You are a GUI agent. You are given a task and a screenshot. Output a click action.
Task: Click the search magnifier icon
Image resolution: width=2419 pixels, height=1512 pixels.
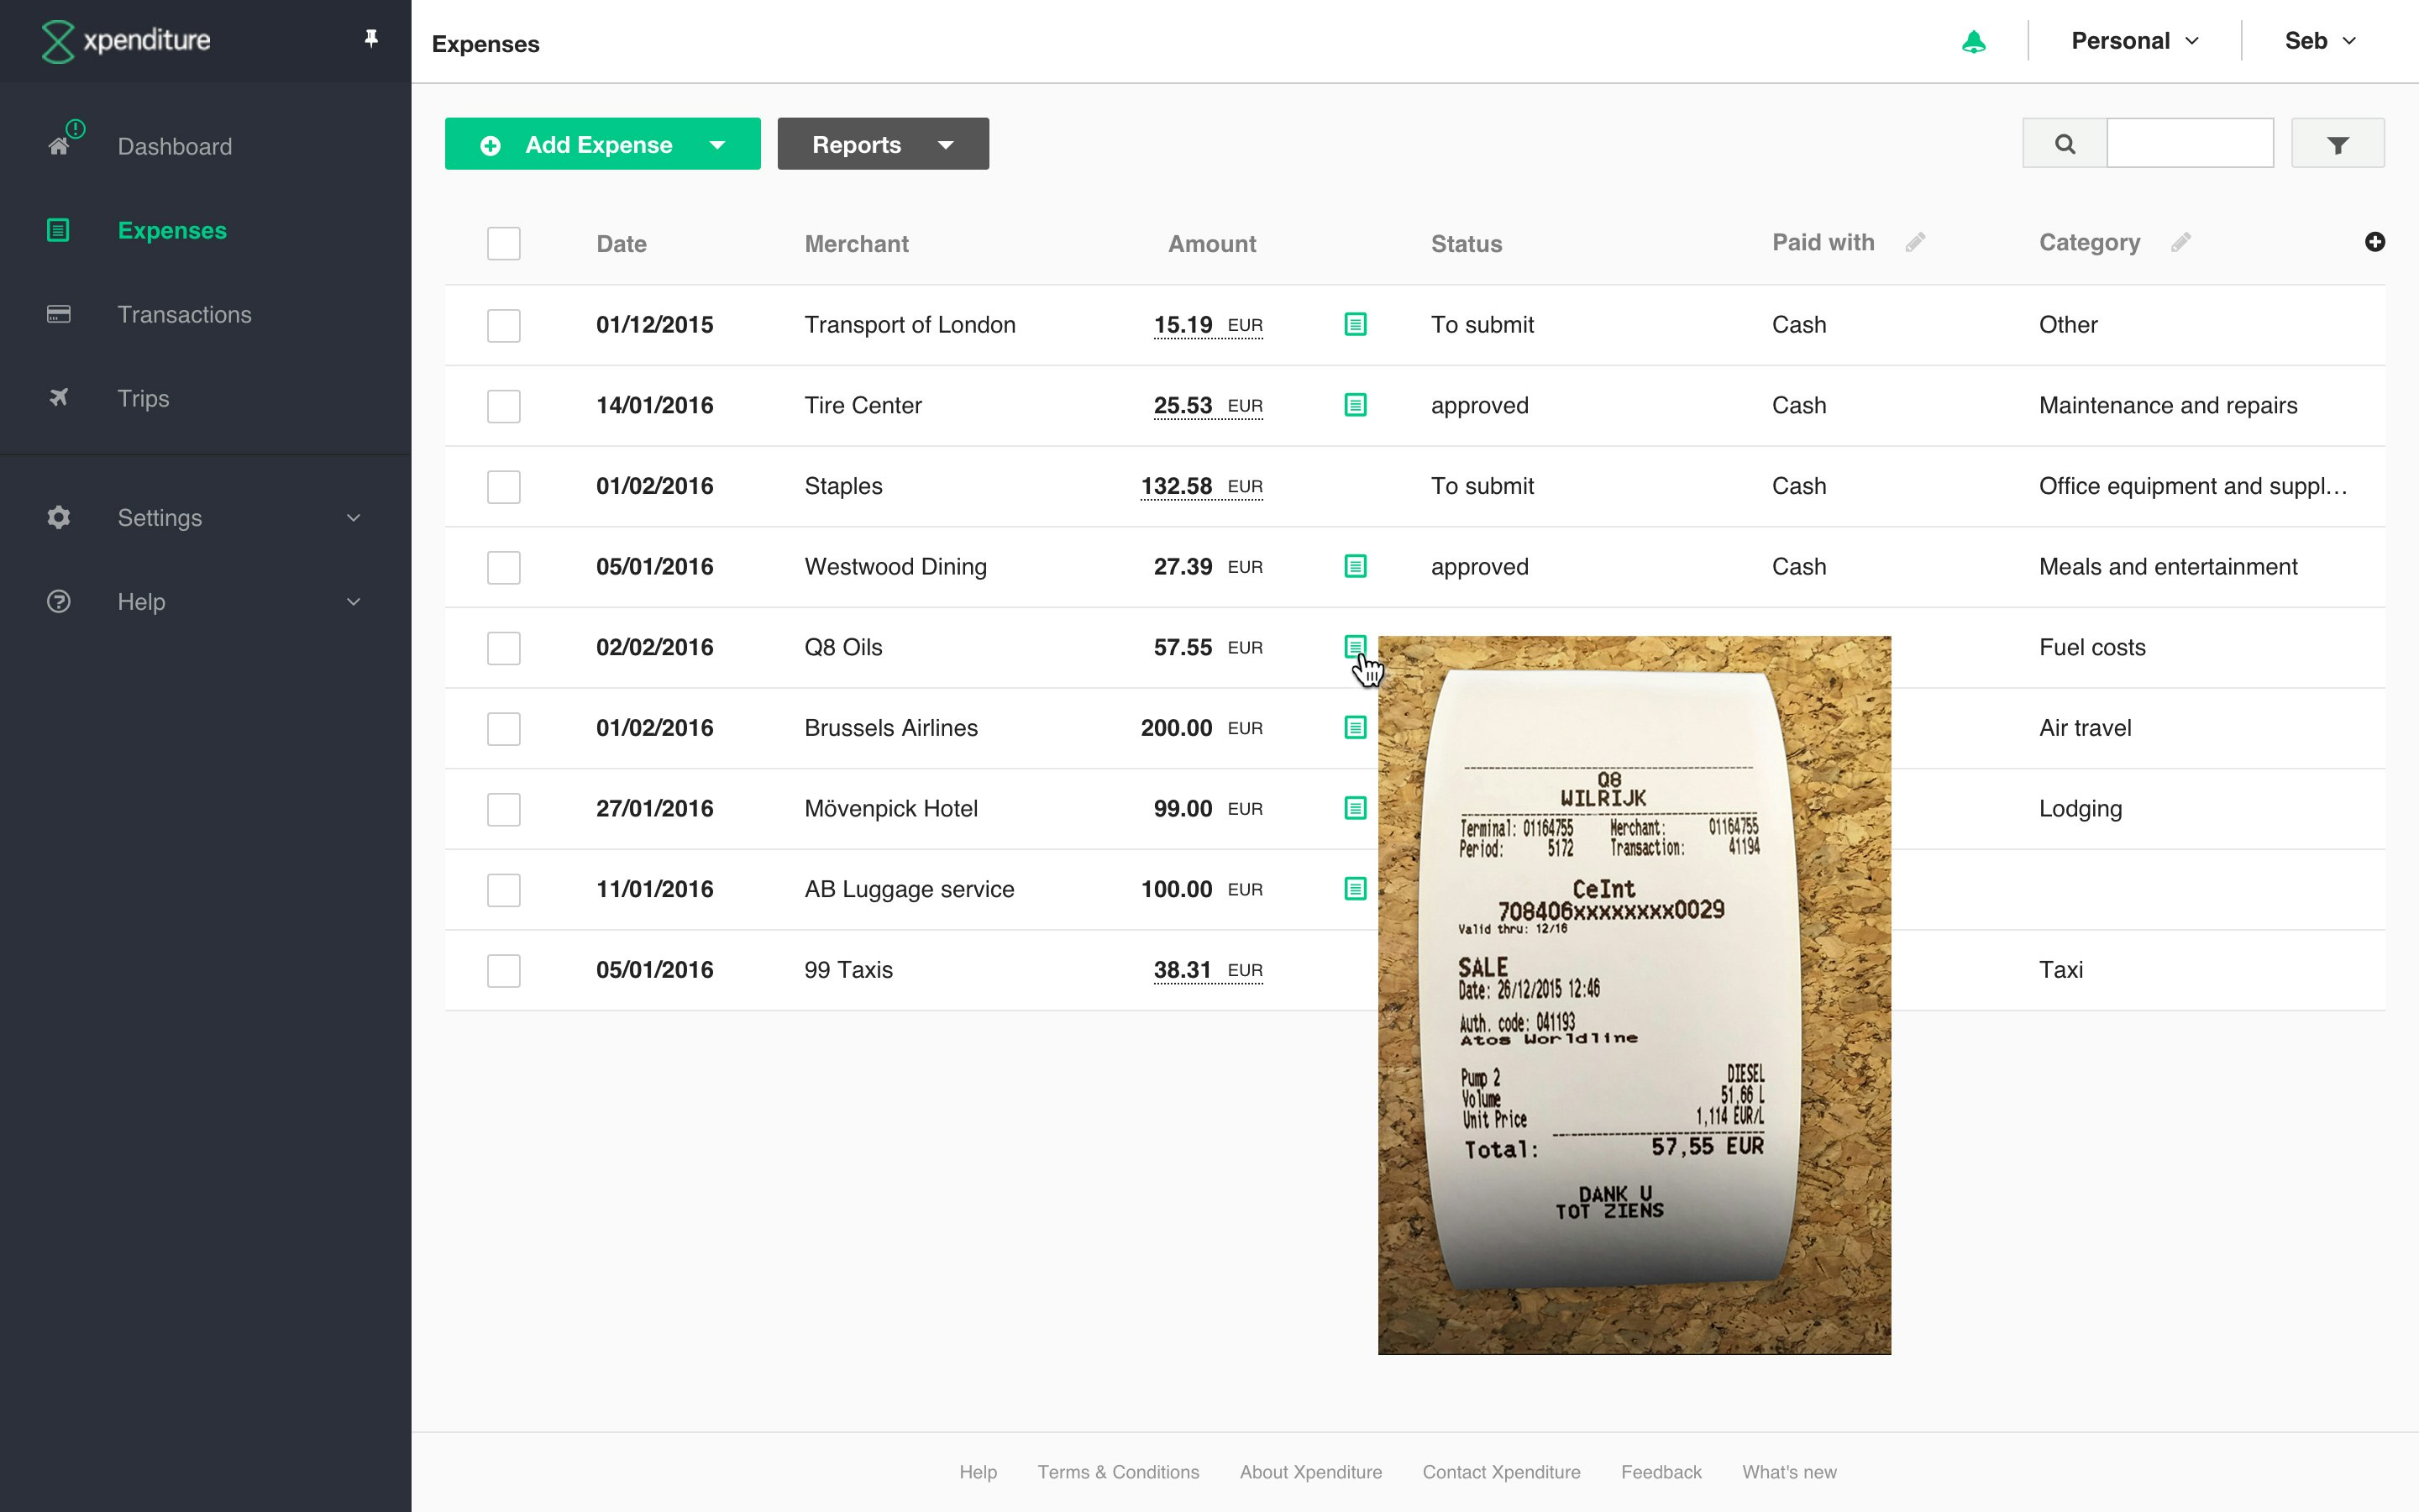pyautogui.click(x=2065, y=144)
